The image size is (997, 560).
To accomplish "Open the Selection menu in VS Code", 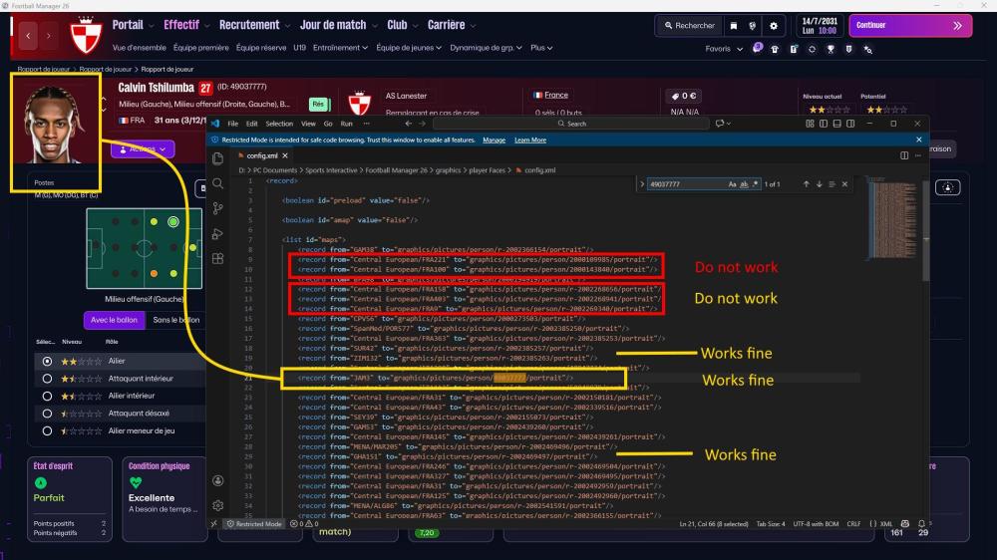I will pyautogui.click(x=279, y=124).
